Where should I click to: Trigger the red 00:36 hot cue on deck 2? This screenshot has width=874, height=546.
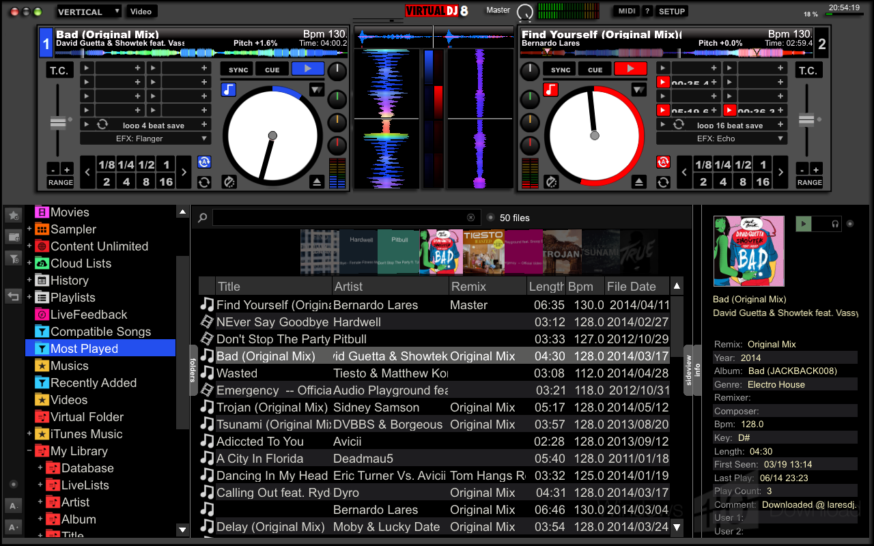point(730,111)
